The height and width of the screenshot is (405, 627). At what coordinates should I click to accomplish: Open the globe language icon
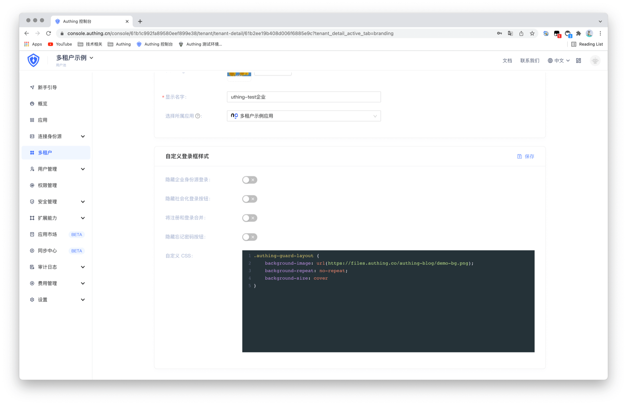[x=551, y=60]
